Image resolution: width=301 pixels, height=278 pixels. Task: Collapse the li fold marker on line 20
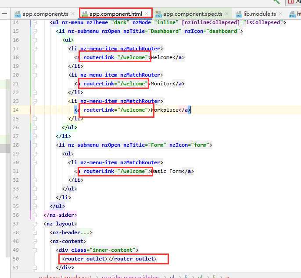pyautogui.click(x=35, y=75)
